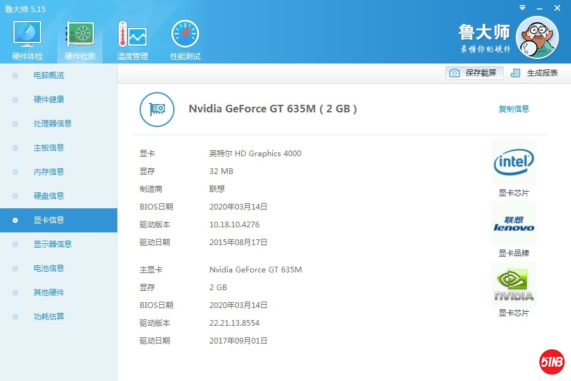Click the 保存截屏 save screenshot button

point(474,73)
